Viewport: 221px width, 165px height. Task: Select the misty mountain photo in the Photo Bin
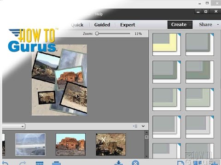click(x=30, y=144)
